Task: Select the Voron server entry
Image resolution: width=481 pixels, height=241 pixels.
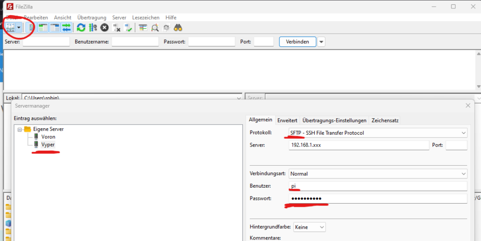Action: pyautogui.click(x=48, y=137)
